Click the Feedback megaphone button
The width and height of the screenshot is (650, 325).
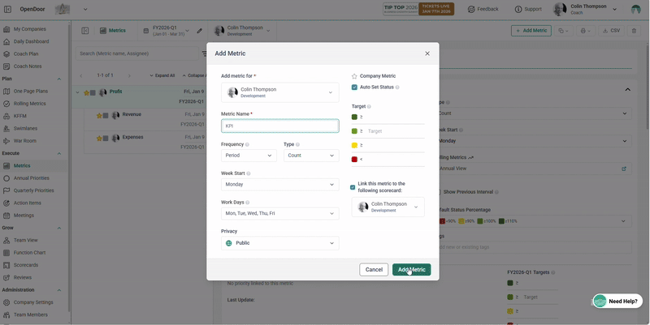click(x=483, y=10)
